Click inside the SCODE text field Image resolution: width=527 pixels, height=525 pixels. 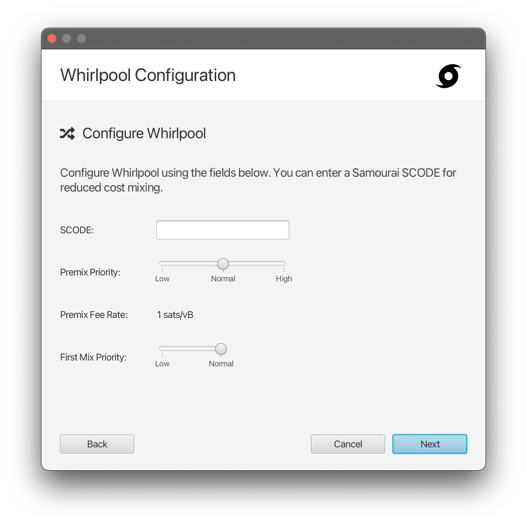coord(222,230)
